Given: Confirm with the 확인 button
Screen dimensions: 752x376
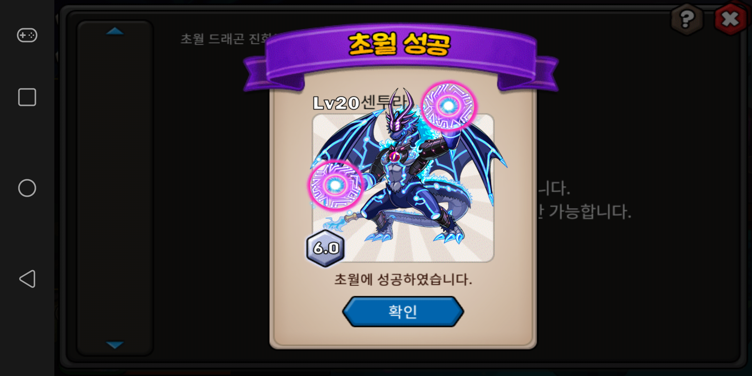Looking at the screenshot, I should click(x=403, y=312).
